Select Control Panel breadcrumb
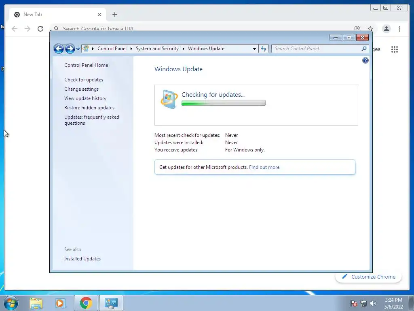Viewport: 414px width, 311px height. pos(112,49)
